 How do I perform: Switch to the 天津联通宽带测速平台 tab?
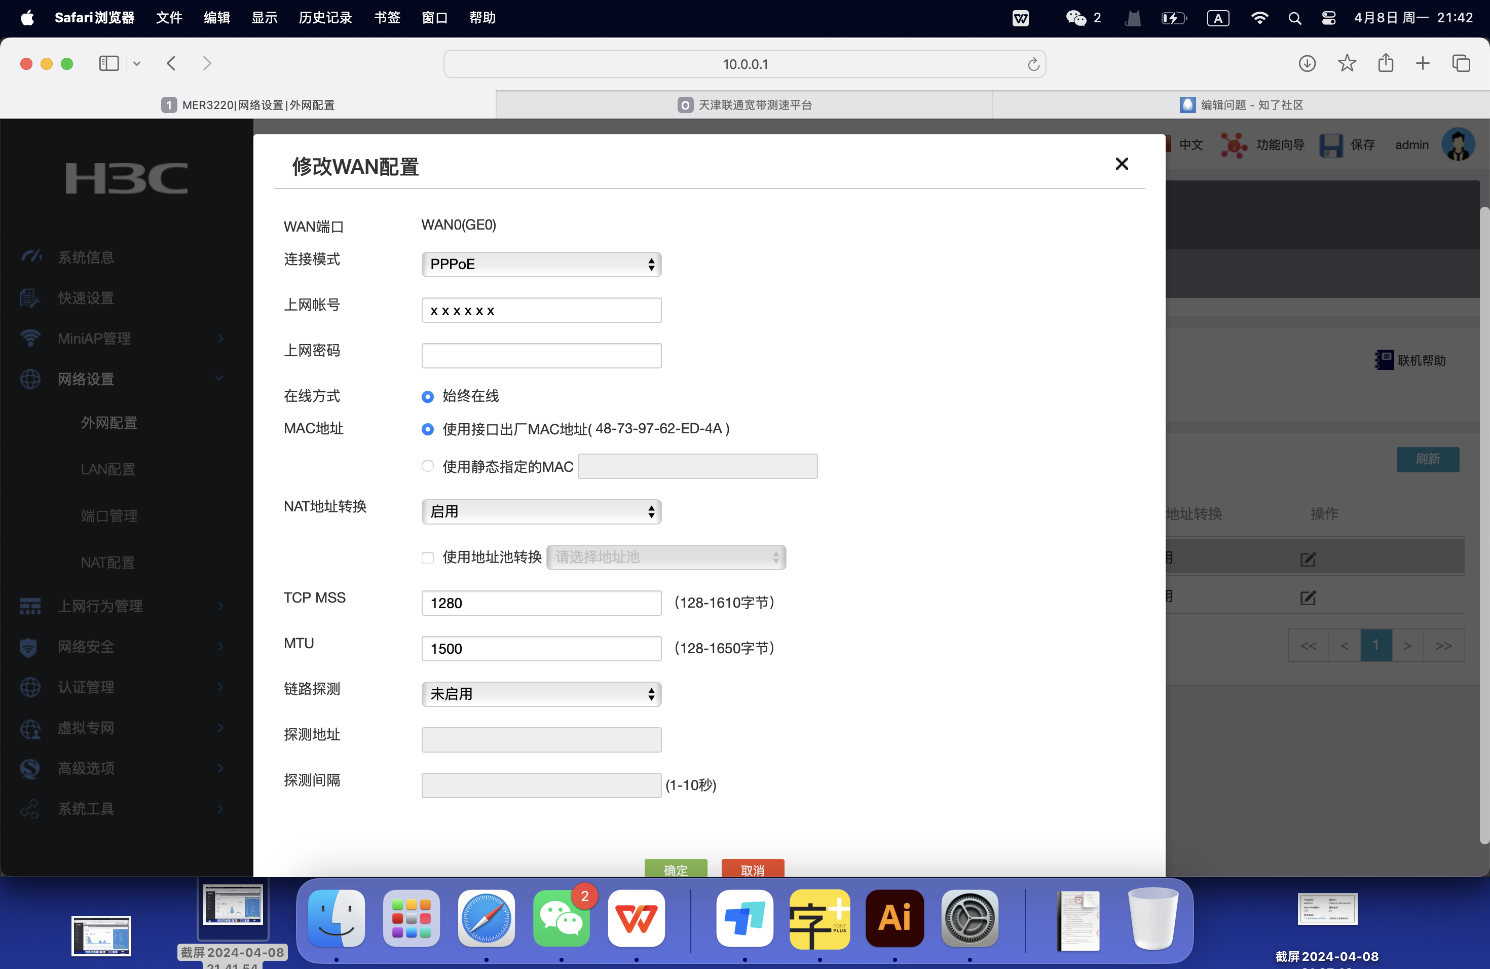click(744, 104)
